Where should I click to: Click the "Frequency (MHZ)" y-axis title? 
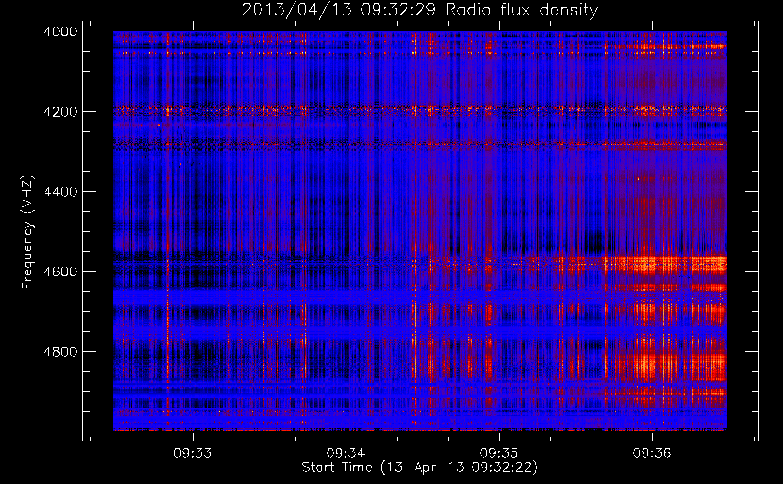click(x=28, y=232)
